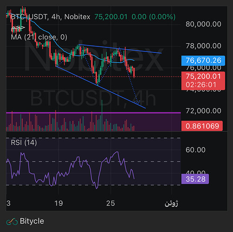Select the lower blue wedge trendline

[x=101, y=87]
